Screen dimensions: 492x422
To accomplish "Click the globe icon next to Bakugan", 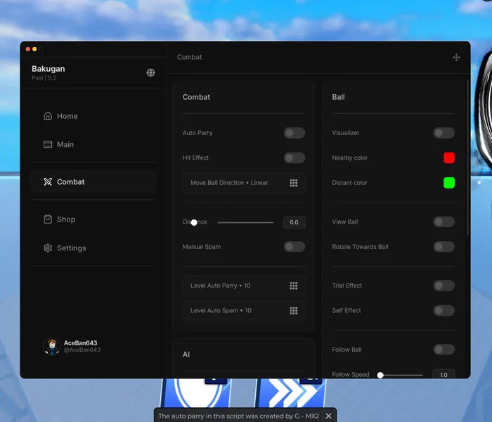I will 150,72.
